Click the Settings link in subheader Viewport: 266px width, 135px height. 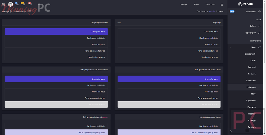[x=5, y=12]
